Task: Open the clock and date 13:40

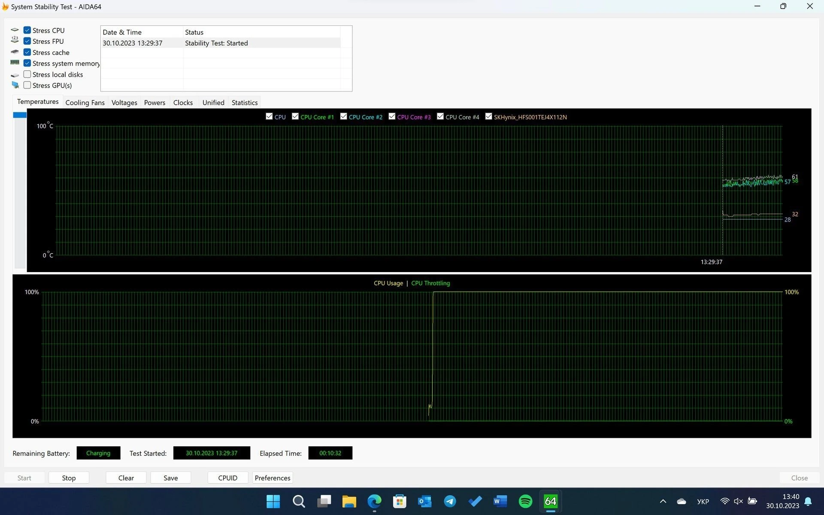Action: [783, 501]
